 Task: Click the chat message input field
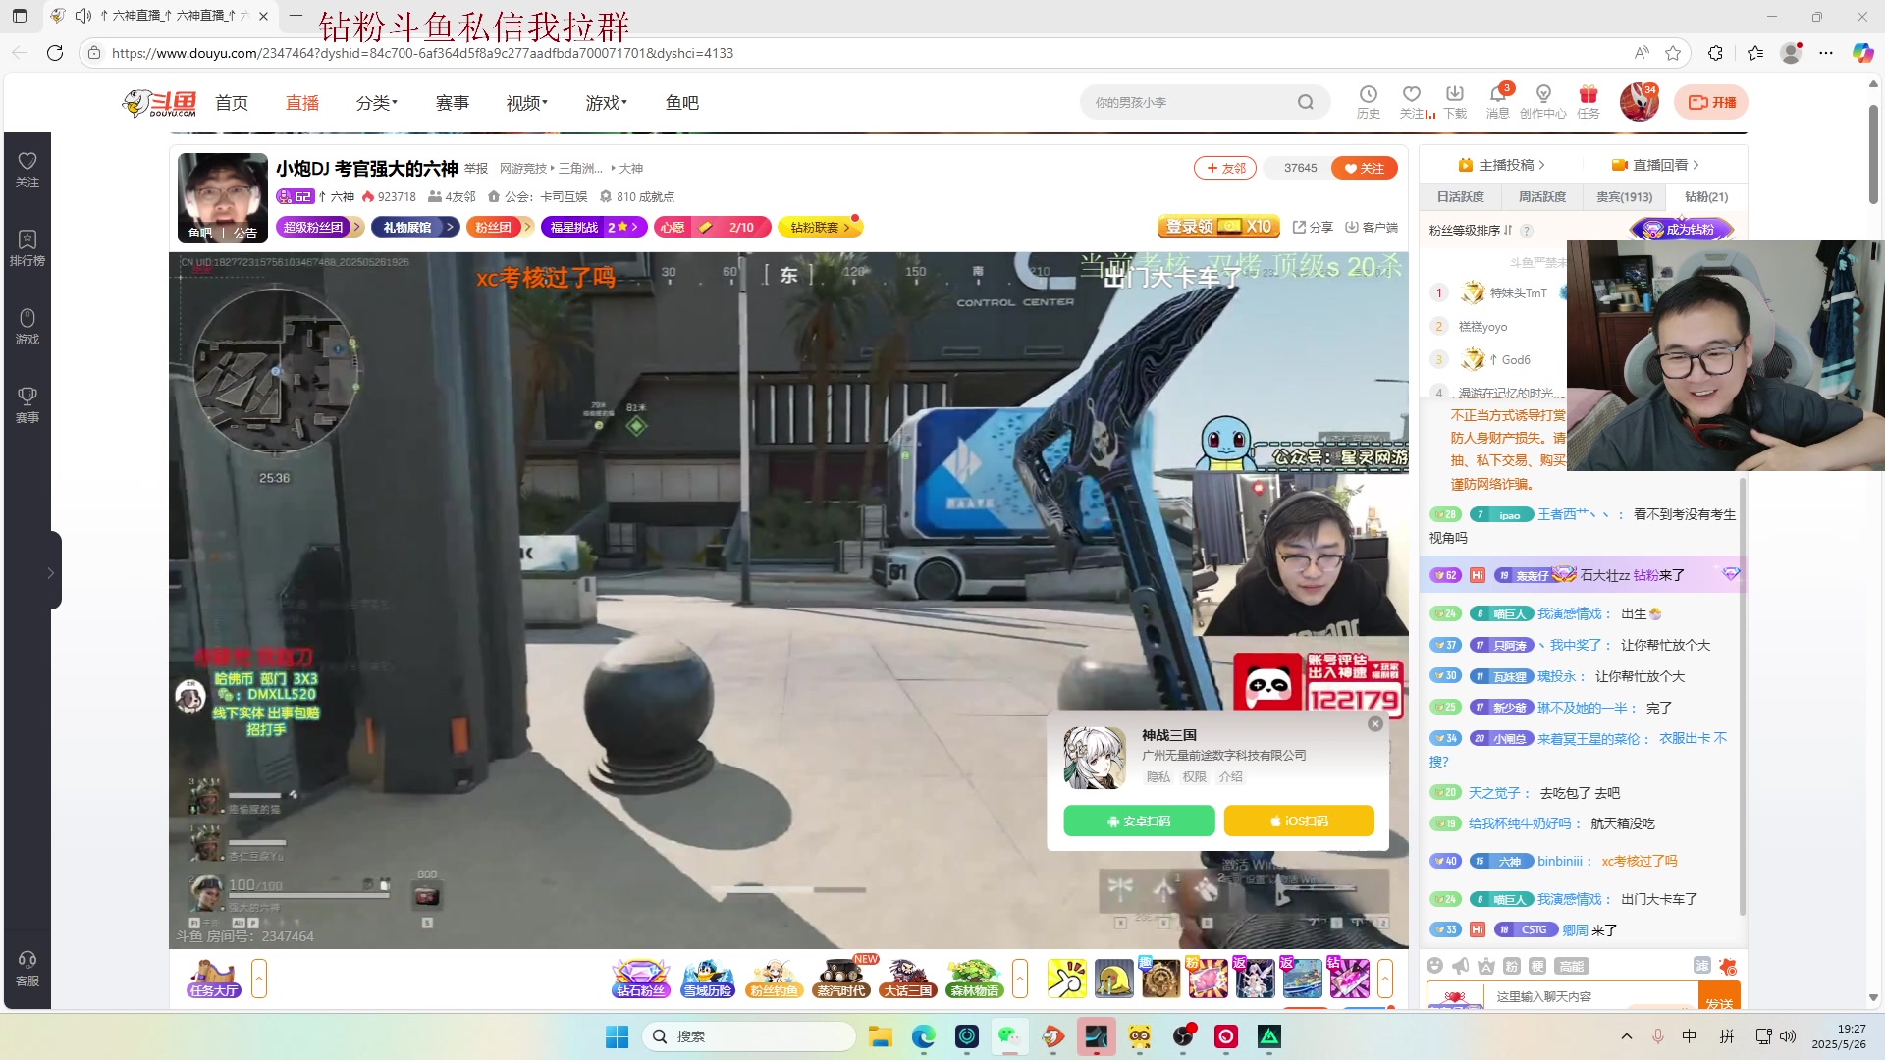pos(1591,996)
